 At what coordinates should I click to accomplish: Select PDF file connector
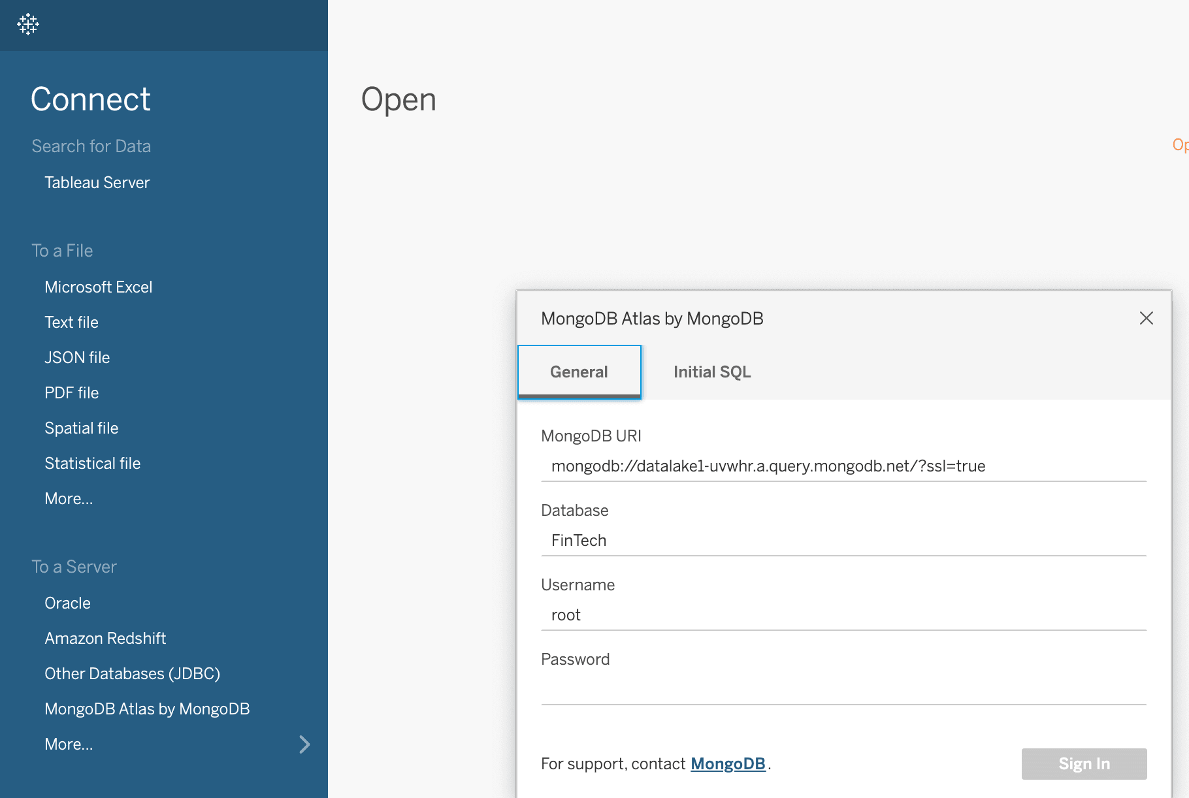click(71, 392)
